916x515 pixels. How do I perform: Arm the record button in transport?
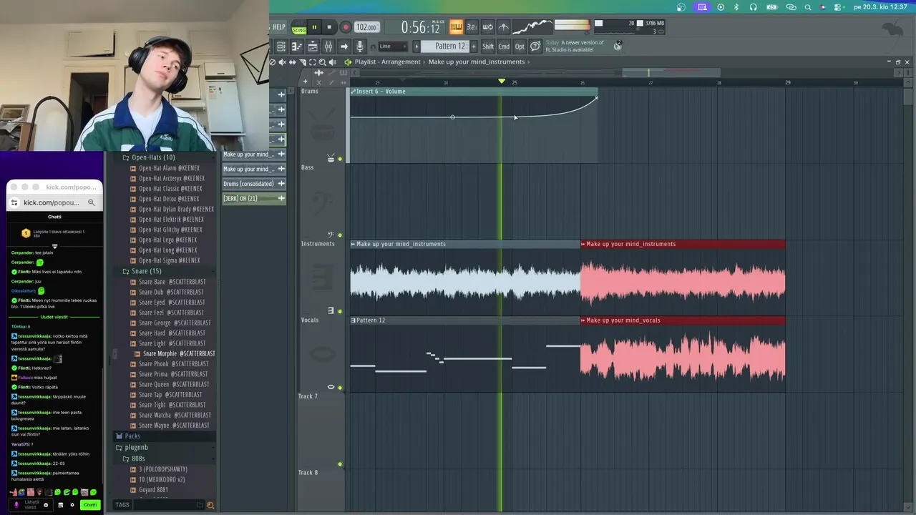(345, 27)
